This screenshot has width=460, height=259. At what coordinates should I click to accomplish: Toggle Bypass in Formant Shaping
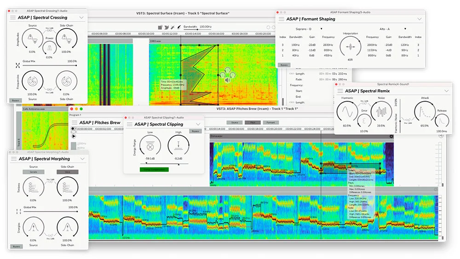(x=284, y=65)
